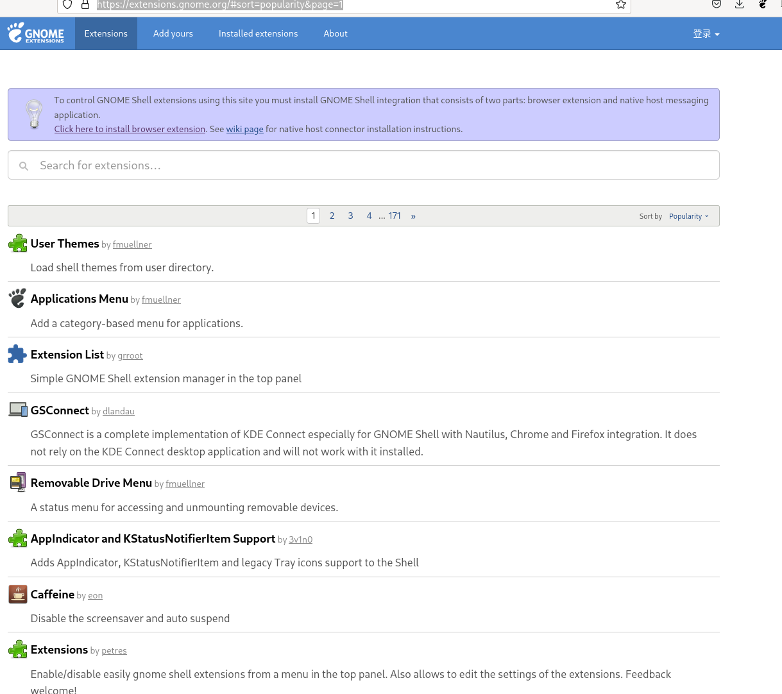Go to page 4

[x=369, y=216]
